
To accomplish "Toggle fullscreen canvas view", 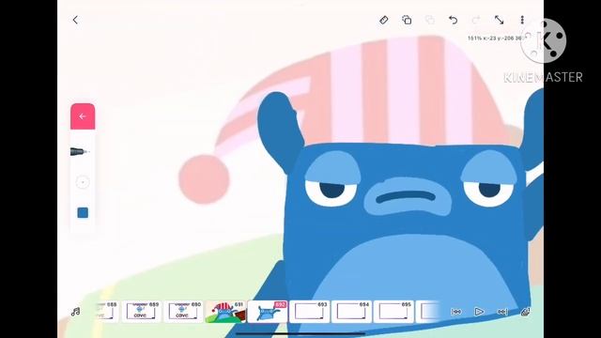I will [499, 20].
